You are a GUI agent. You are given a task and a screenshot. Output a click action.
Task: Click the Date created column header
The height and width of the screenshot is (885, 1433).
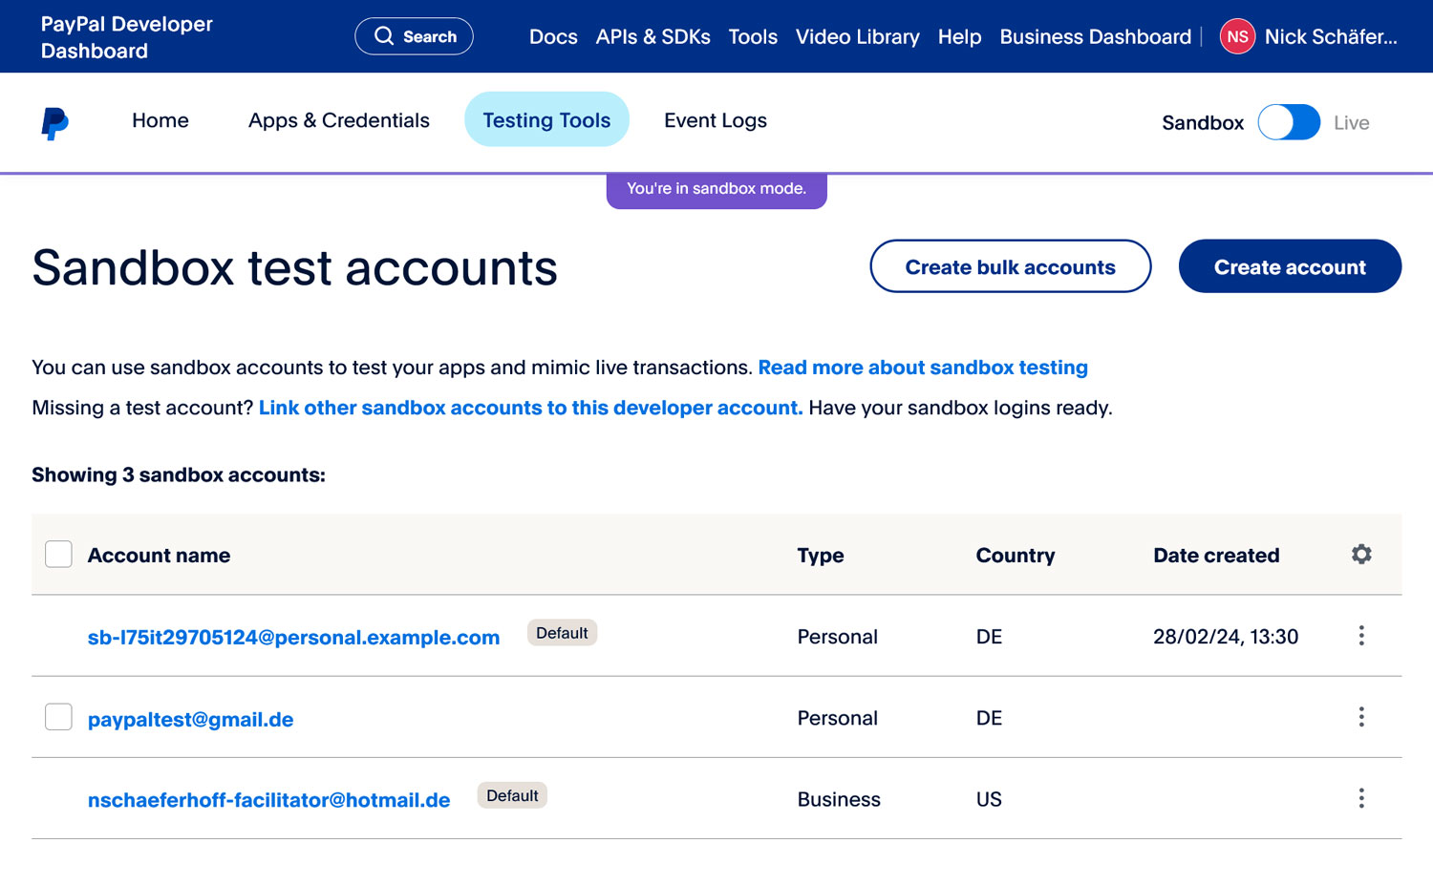click(1216, 556)
